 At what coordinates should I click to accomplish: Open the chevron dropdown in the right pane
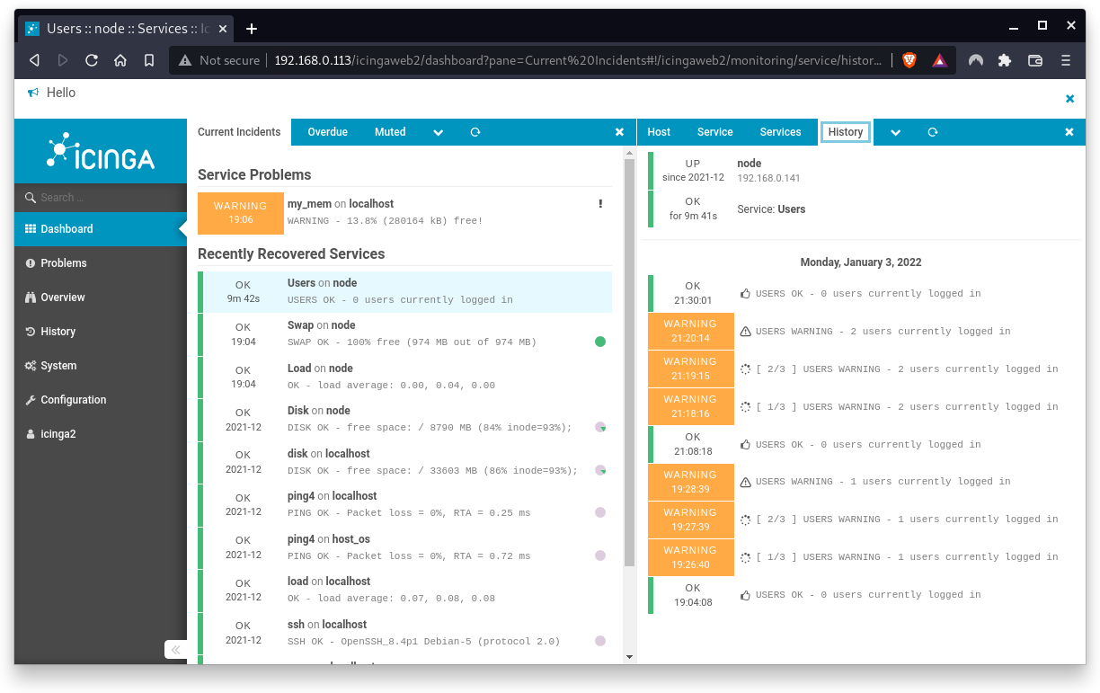pos(894,132)
